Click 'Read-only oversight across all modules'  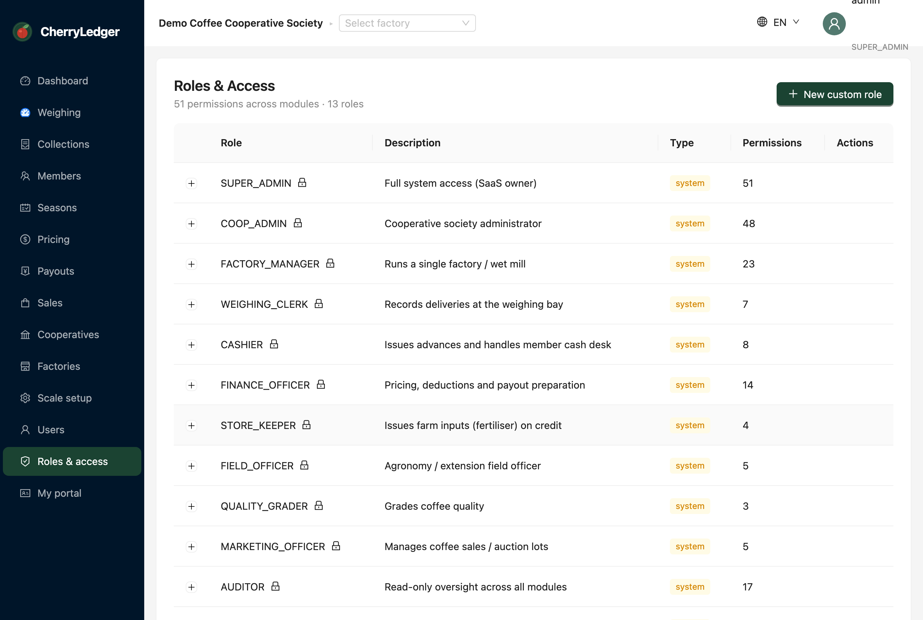(x=475, y=587)
